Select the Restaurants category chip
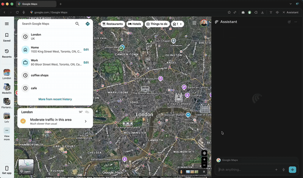Image resolution: width=303 pixels, height=178 pixels. coord(112,24)
